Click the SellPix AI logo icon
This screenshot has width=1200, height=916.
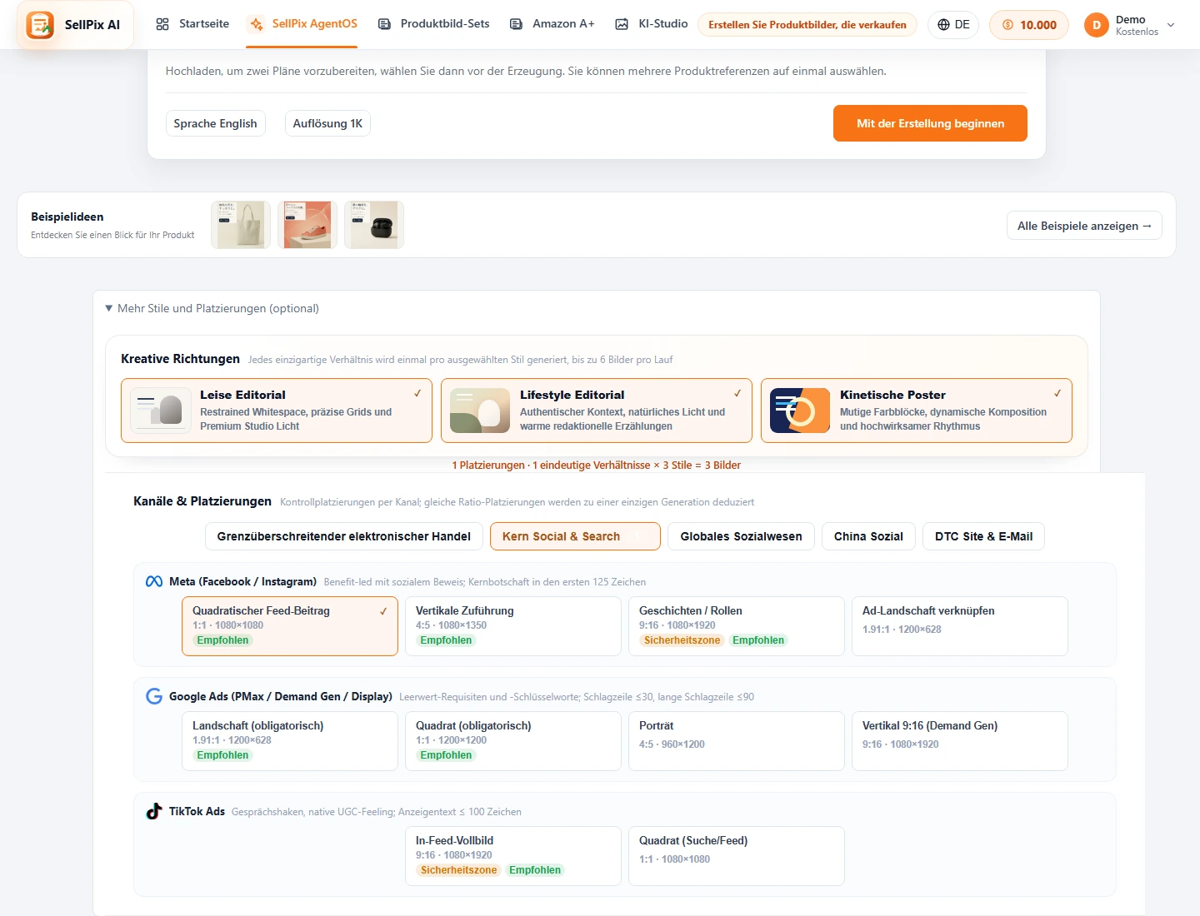click(x=40, y=25)
